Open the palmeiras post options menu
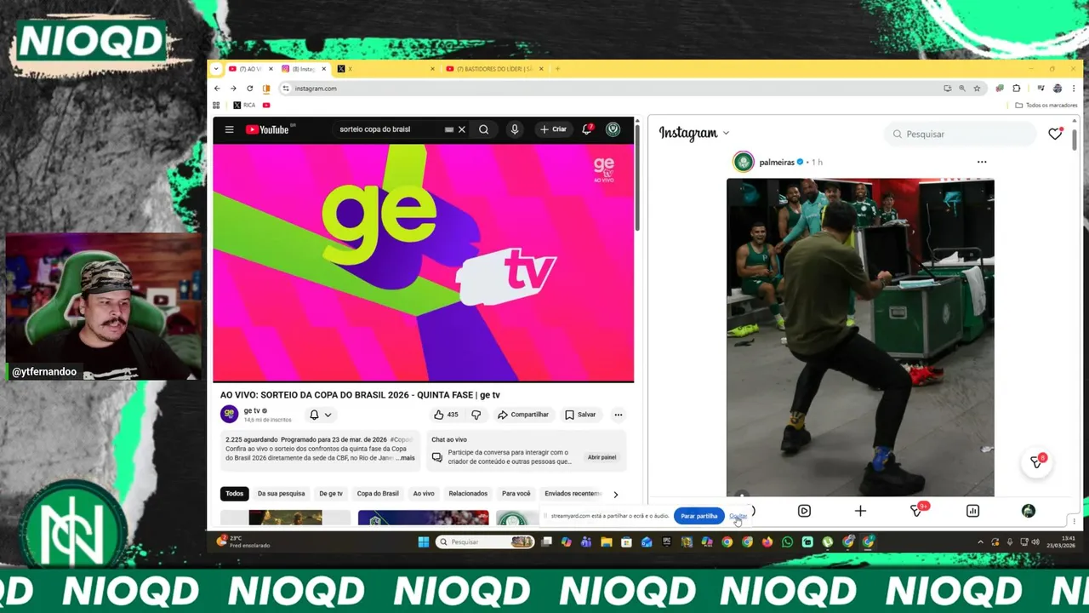Viewport: 1089px width, 613px height. 982,162
